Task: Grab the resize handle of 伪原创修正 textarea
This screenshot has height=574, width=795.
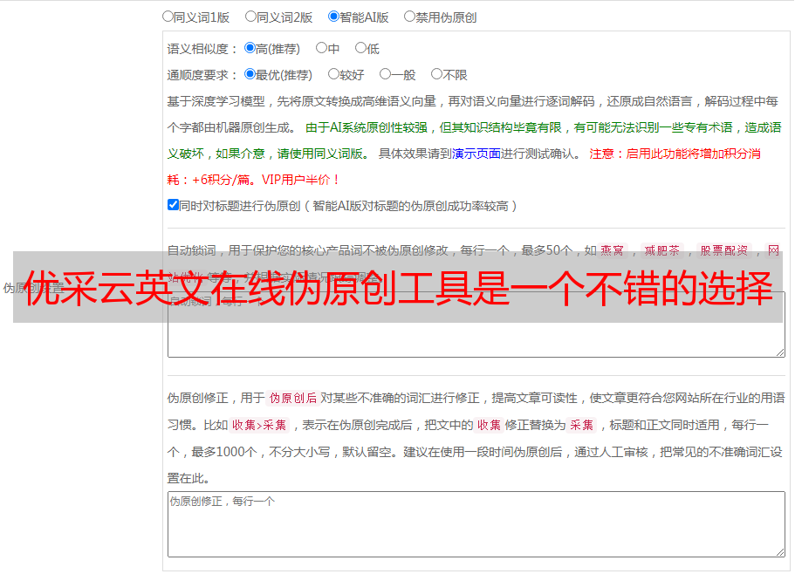Action: pyautogui.click(x=780, y=552)
